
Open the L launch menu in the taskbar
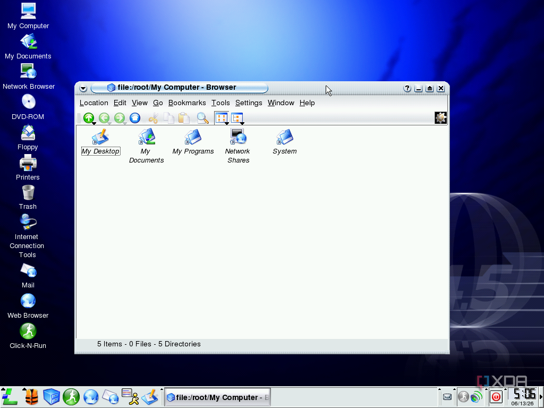point(10,397)
